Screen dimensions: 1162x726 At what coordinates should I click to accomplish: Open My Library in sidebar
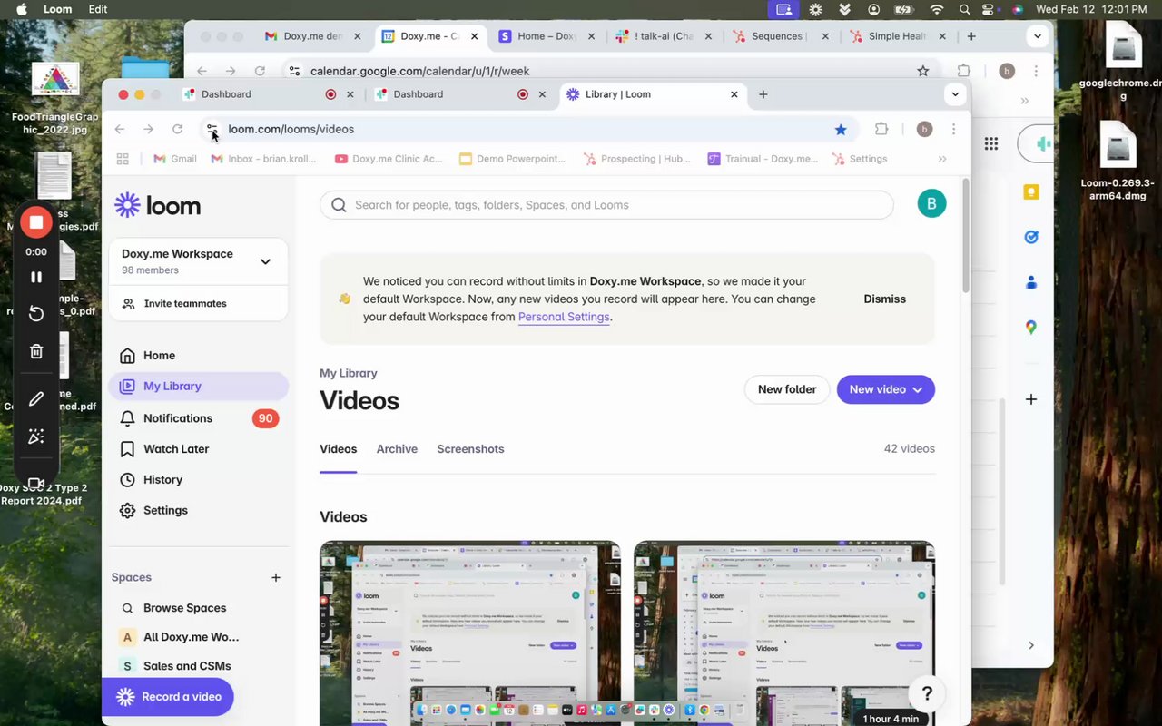198,386
